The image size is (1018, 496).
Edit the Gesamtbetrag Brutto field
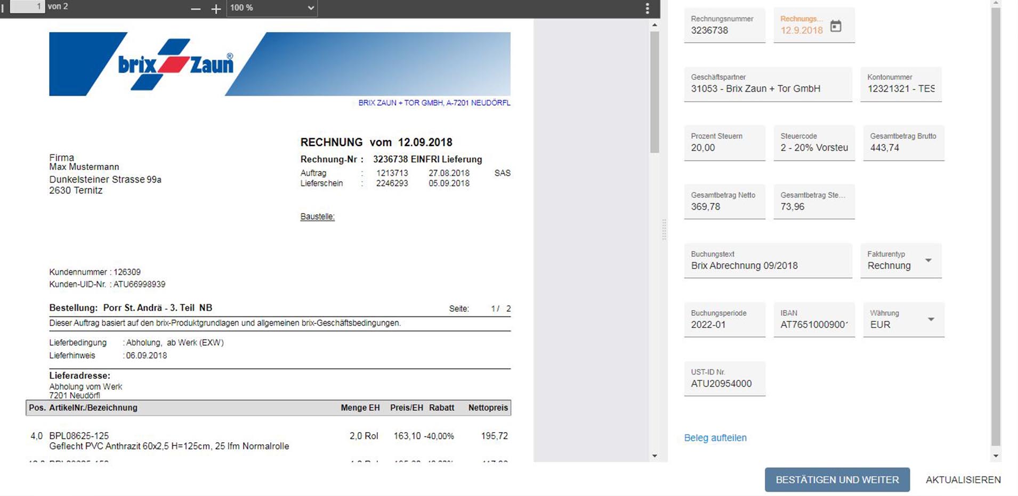pyautogui.click(x=903, y=143)
